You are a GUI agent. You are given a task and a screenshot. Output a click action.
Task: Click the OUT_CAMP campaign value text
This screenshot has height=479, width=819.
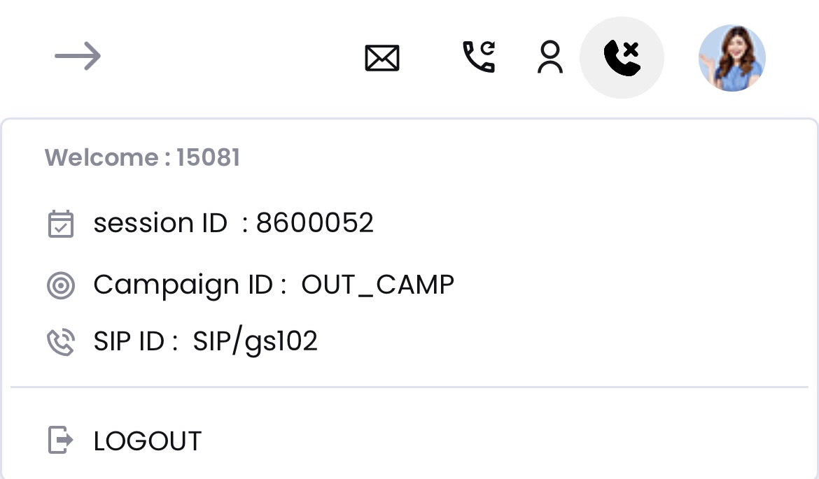point(377,285)
